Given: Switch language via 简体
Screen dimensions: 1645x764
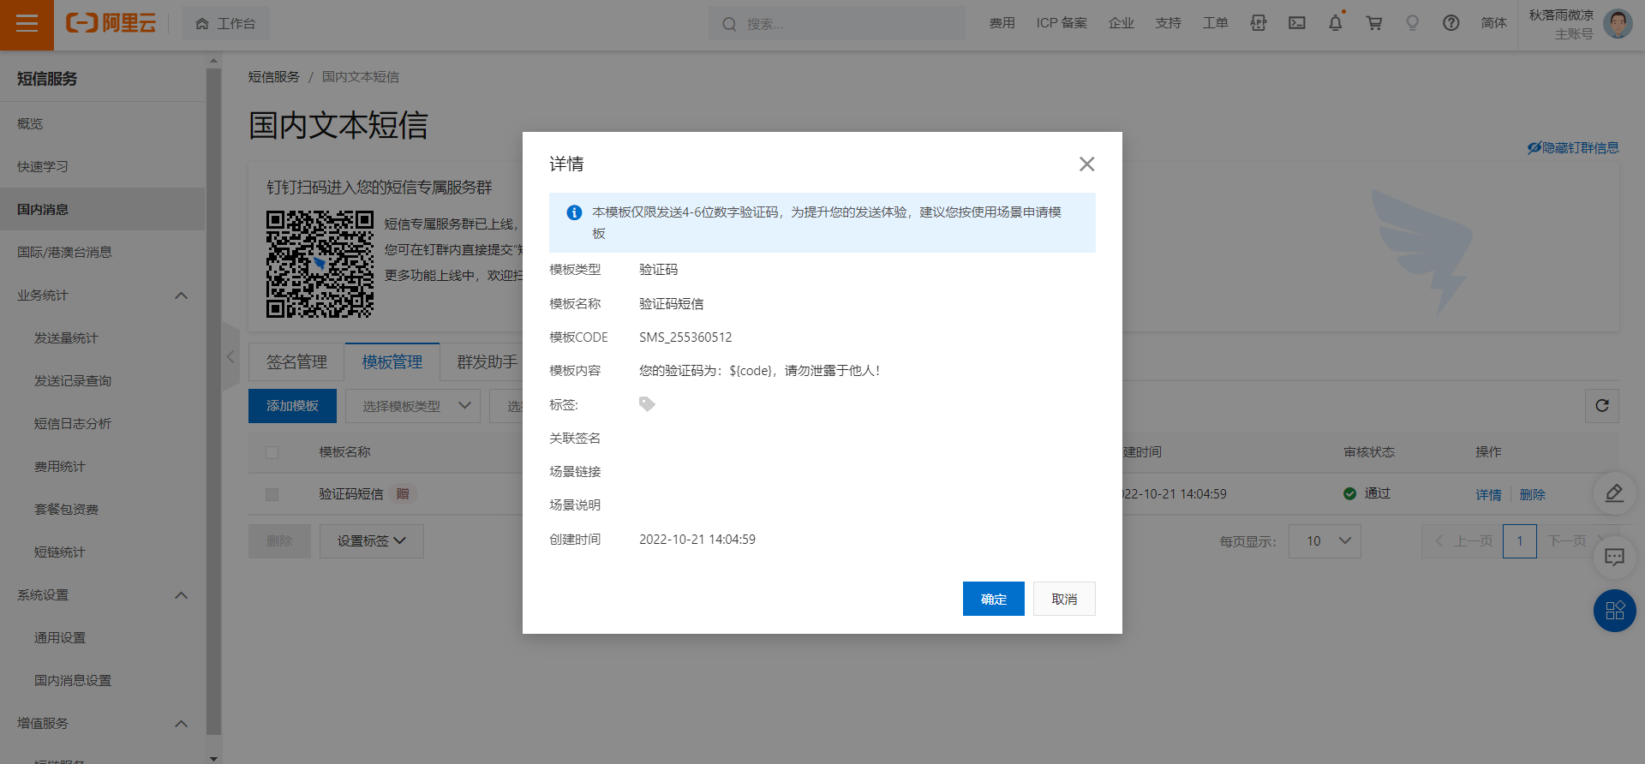Looking at the screenshot, I should (x=1493, y=24).
